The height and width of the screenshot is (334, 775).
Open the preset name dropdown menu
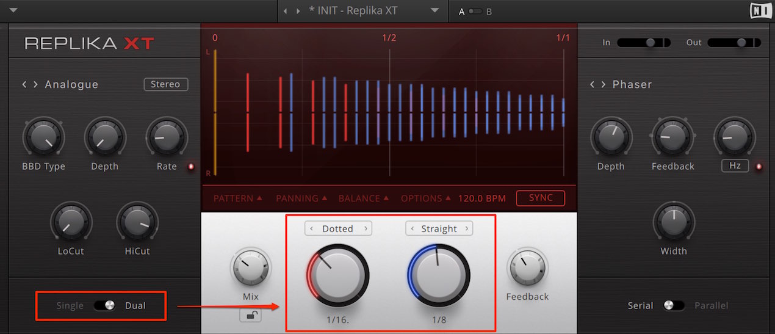point(434,11)
